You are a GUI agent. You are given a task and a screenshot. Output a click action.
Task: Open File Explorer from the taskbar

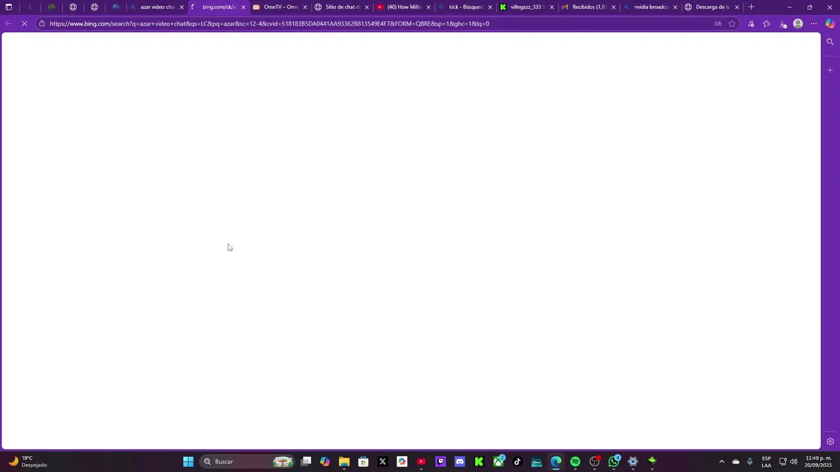tap(344, 462)
